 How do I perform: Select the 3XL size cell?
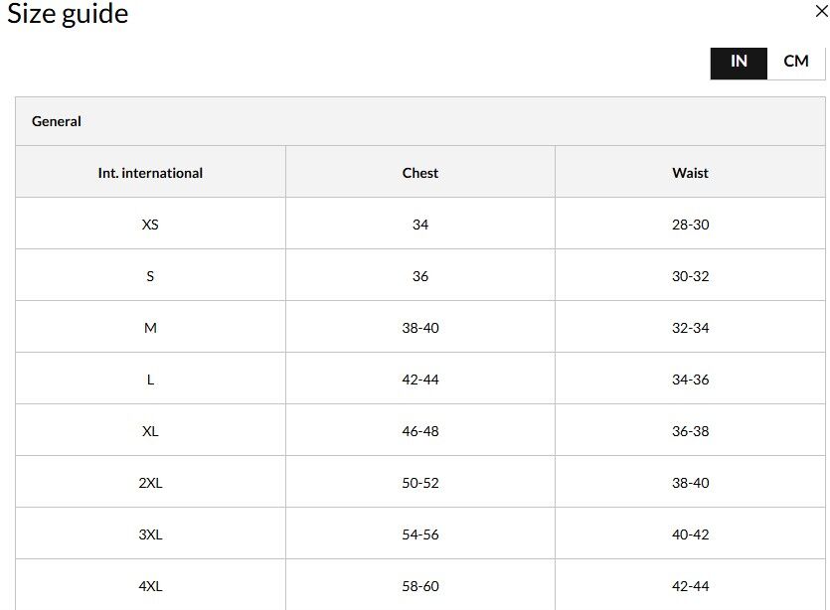pos(150,534)
